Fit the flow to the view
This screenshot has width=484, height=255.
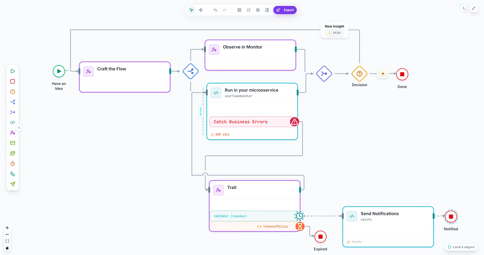[7, 241]
